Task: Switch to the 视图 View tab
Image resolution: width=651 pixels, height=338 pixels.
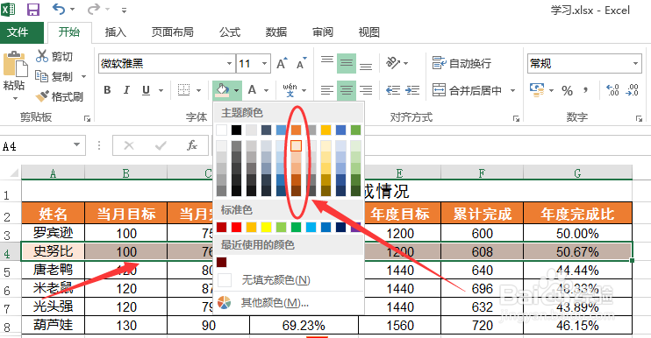Action: click(368, 32)
